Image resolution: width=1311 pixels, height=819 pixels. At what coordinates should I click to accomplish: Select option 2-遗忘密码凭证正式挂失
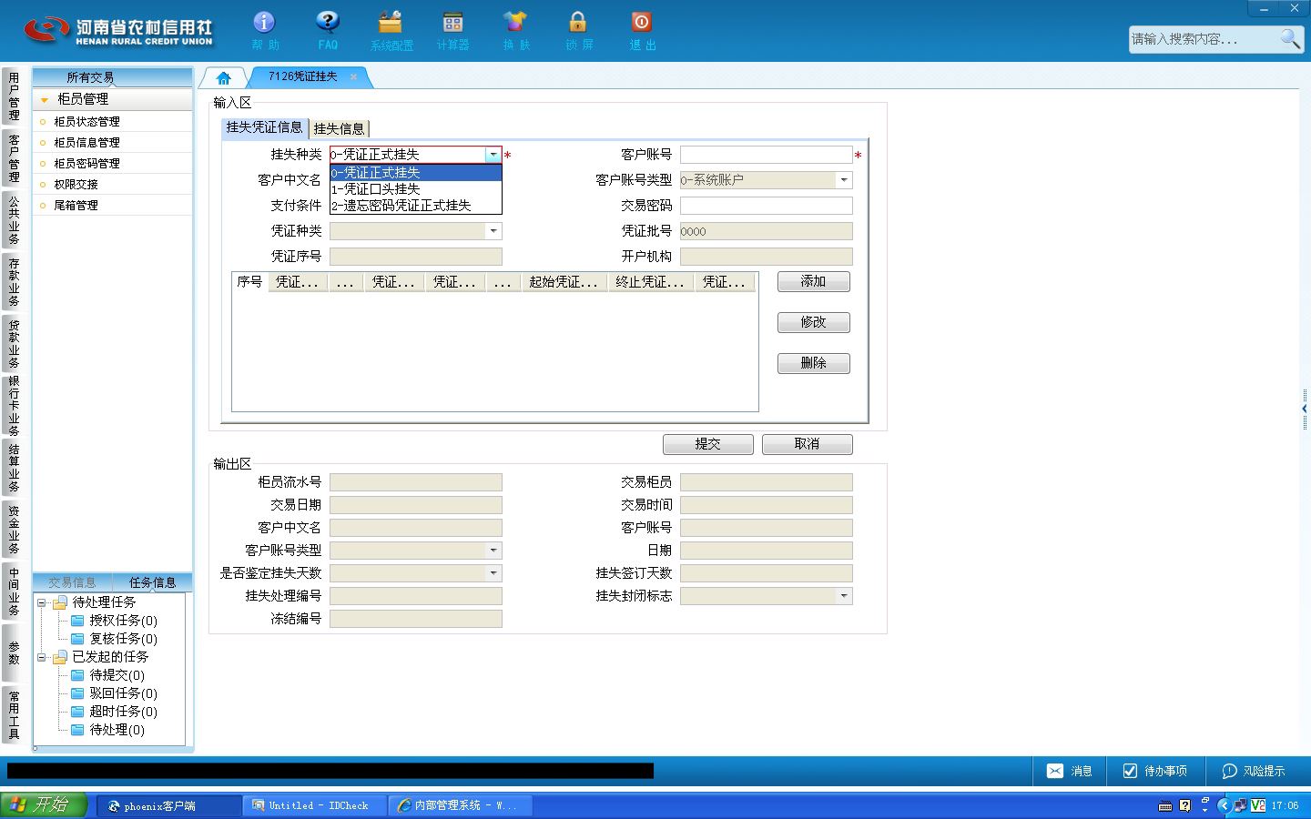coord(415,206)
